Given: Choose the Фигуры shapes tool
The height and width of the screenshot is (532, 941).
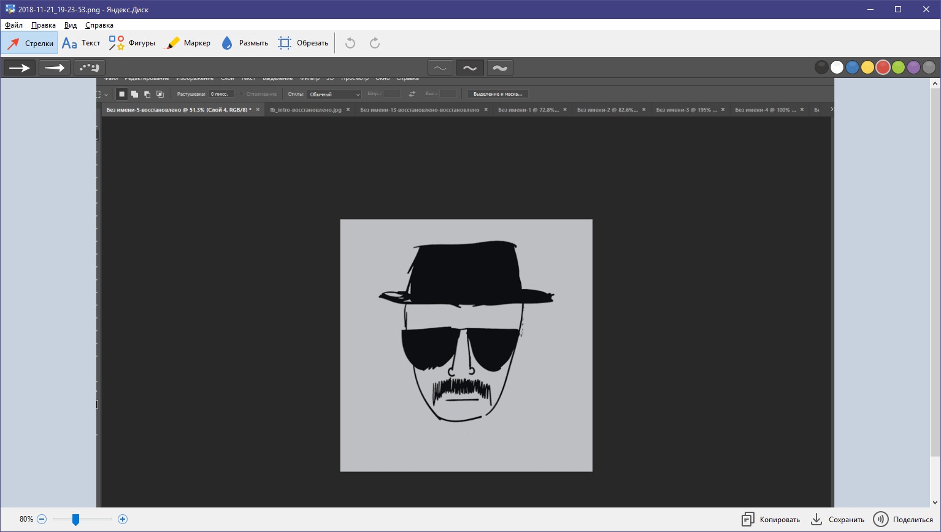Looking at the screenshot, I should pos(132,44).
